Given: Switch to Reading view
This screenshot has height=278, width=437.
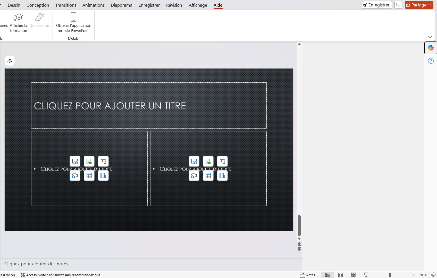Looking at the screenshot, I should tap(354, 275).
